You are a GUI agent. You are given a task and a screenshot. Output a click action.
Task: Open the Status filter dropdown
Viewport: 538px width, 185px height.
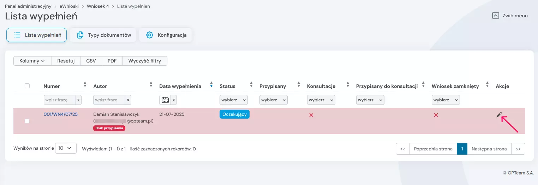[x=234, y=100]
